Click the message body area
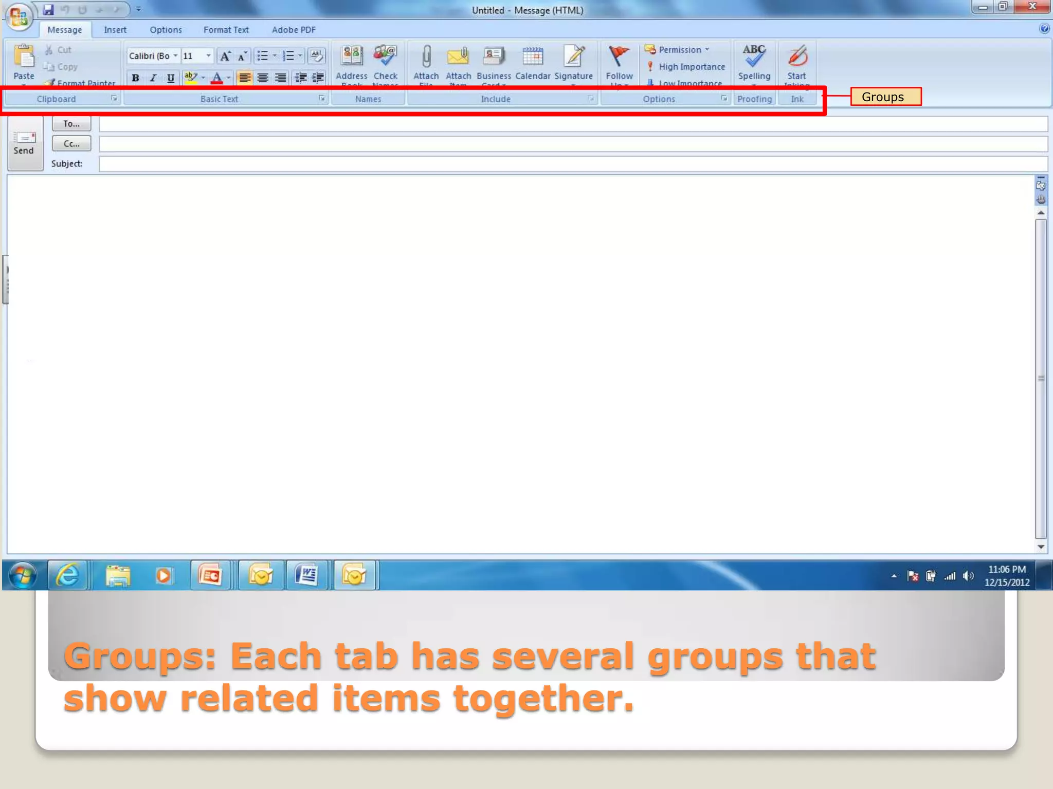Screen dimensions: 1053x789 pos(520,364)
